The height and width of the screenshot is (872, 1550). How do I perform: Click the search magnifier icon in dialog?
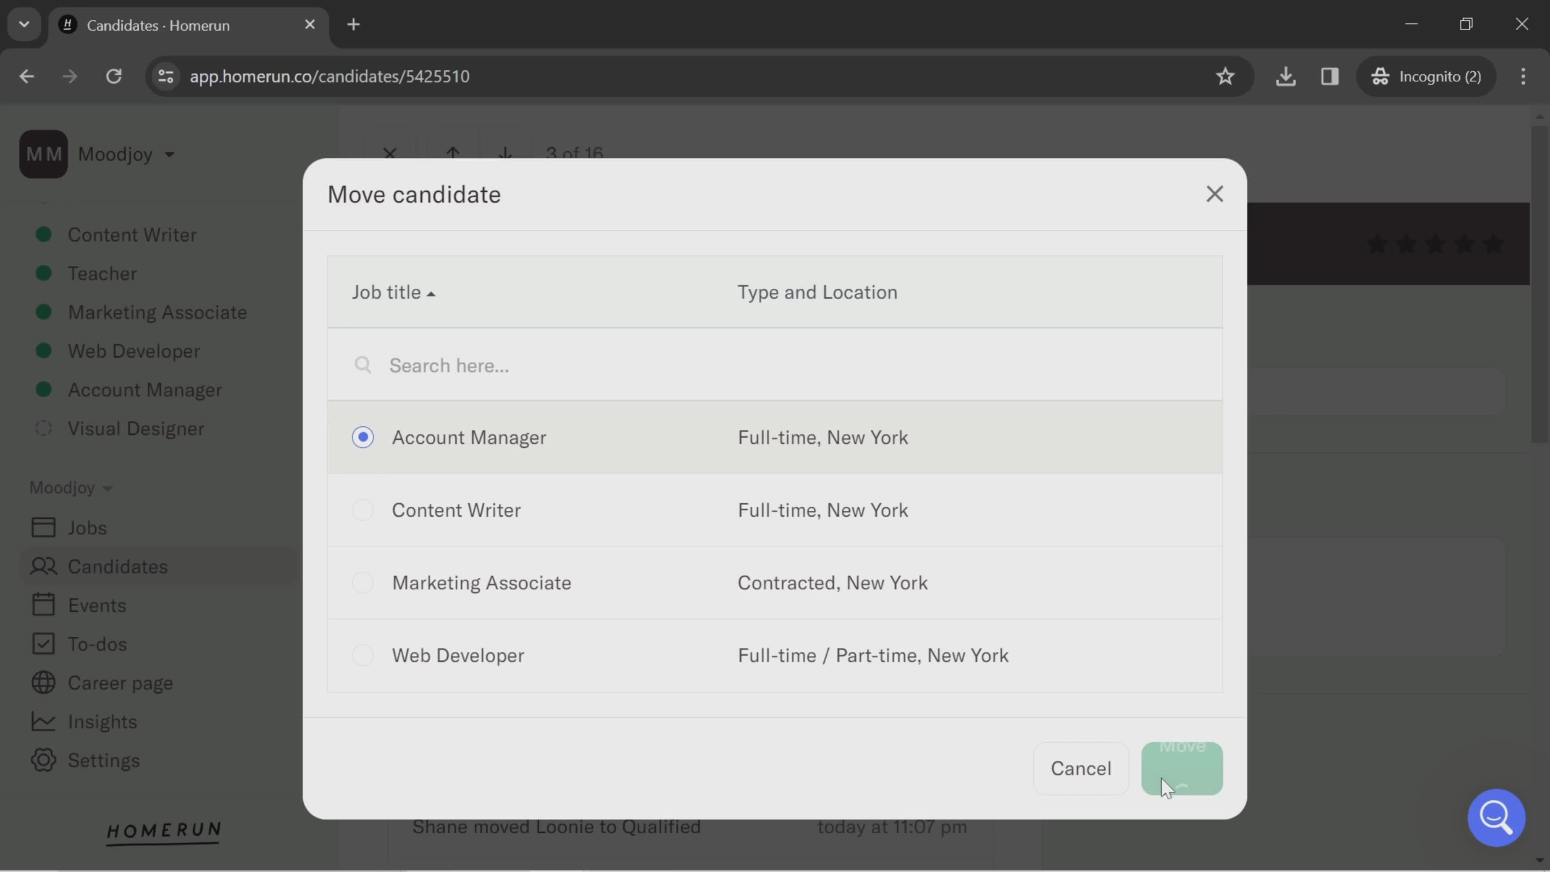coord(363,365)
